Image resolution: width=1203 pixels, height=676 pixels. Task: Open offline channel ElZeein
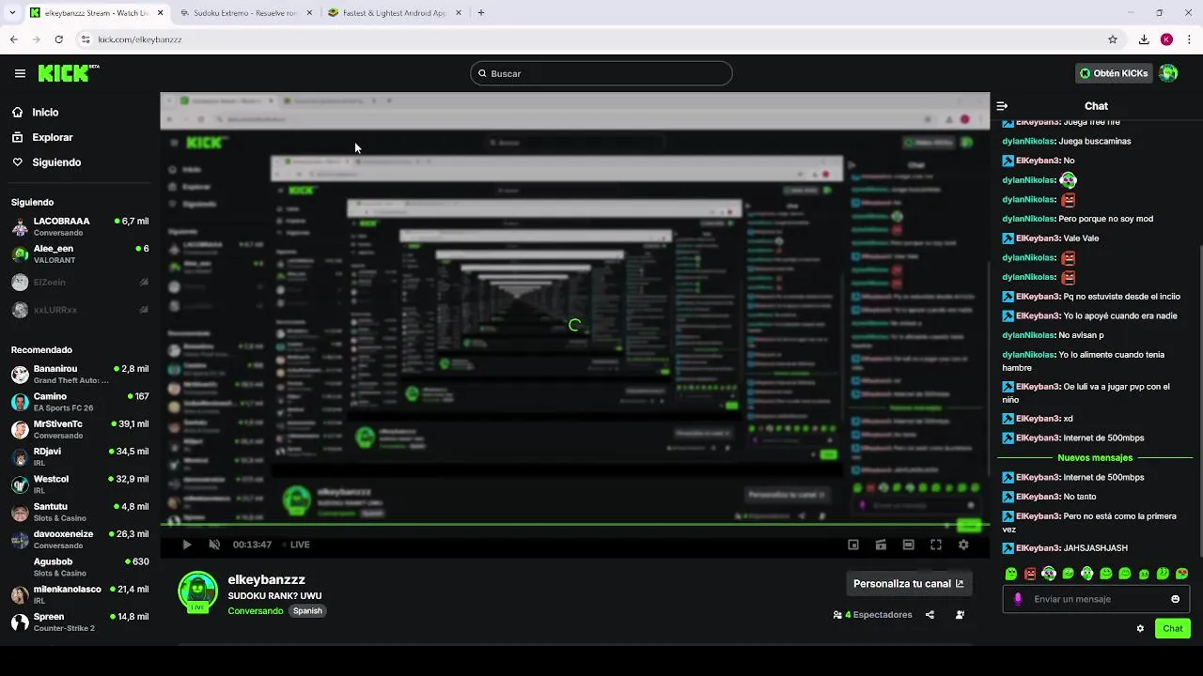pos(80,282)
